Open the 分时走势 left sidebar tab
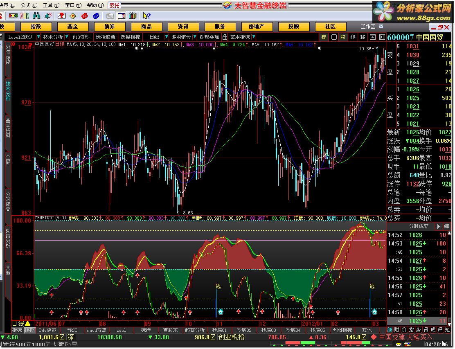 (x=8, y=54)
